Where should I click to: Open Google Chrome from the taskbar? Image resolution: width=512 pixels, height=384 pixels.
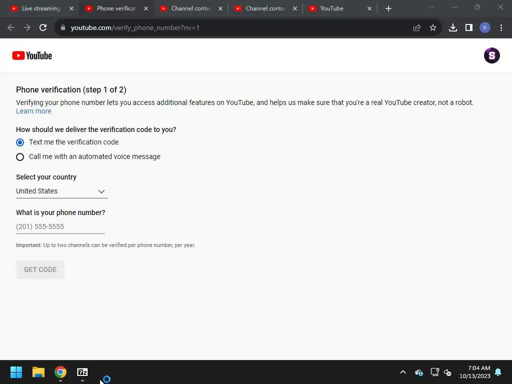pos(60,372)
